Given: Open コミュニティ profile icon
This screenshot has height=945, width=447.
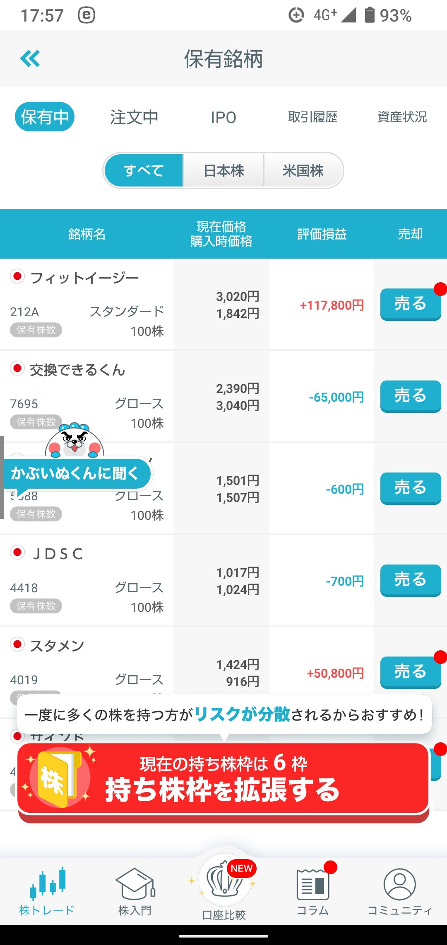Looking at the screenshot, I should point(399,884).
